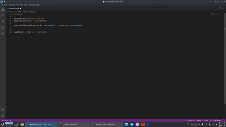Open the Terminal menu

click(x=32, y=5)
